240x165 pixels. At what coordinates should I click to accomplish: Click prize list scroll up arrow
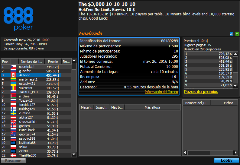pyautogui.click(x=235, y=54)
